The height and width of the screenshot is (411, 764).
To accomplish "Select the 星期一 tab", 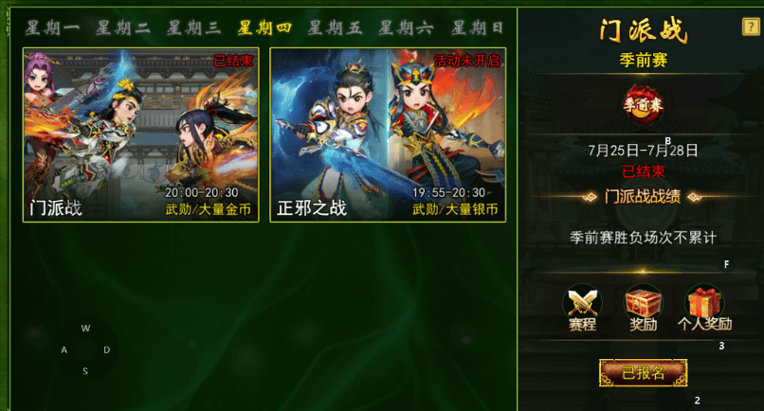I will tap(52, 27).
